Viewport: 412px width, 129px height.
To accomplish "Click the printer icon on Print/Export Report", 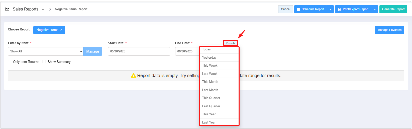I will point(339,9).
